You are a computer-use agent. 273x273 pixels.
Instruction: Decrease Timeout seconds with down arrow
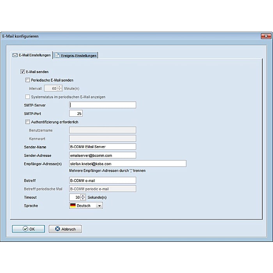[x=83, y=199]
